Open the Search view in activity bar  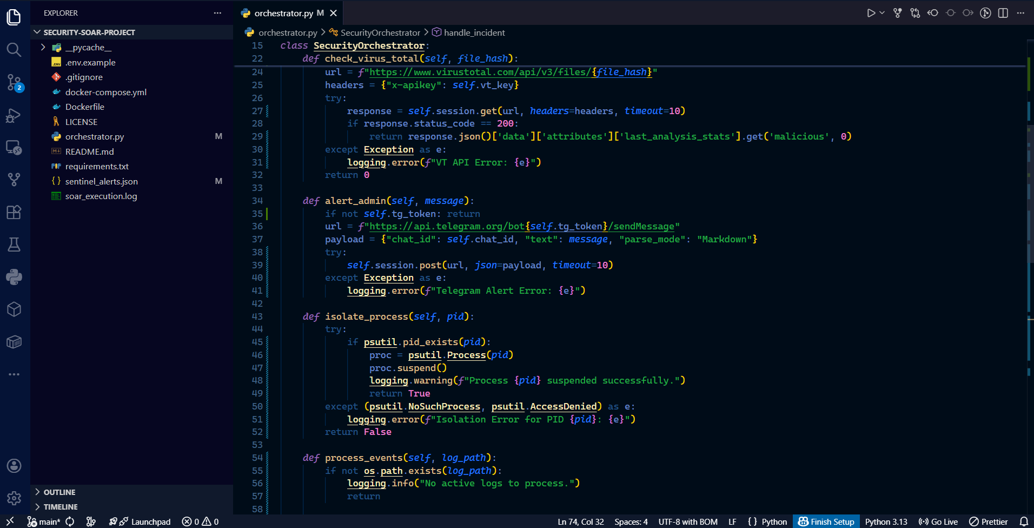tap(14, 50)
